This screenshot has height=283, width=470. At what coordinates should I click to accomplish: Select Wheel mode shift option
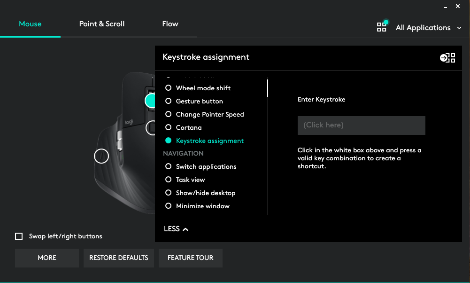pyautogui.click(x=203, y=88)
